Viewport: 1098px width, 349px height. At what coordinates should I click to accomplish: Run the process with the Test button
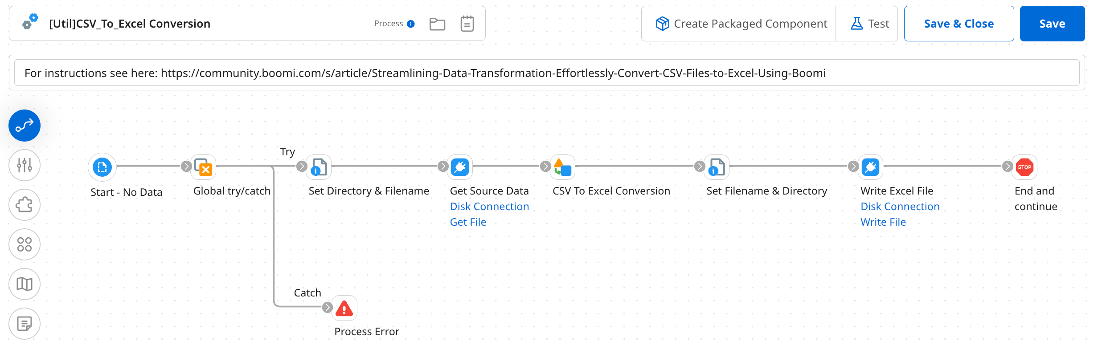(867, 23)
